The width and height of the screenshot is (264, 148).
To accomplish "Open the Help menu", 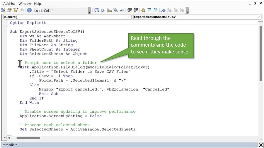I will (38, 4).
